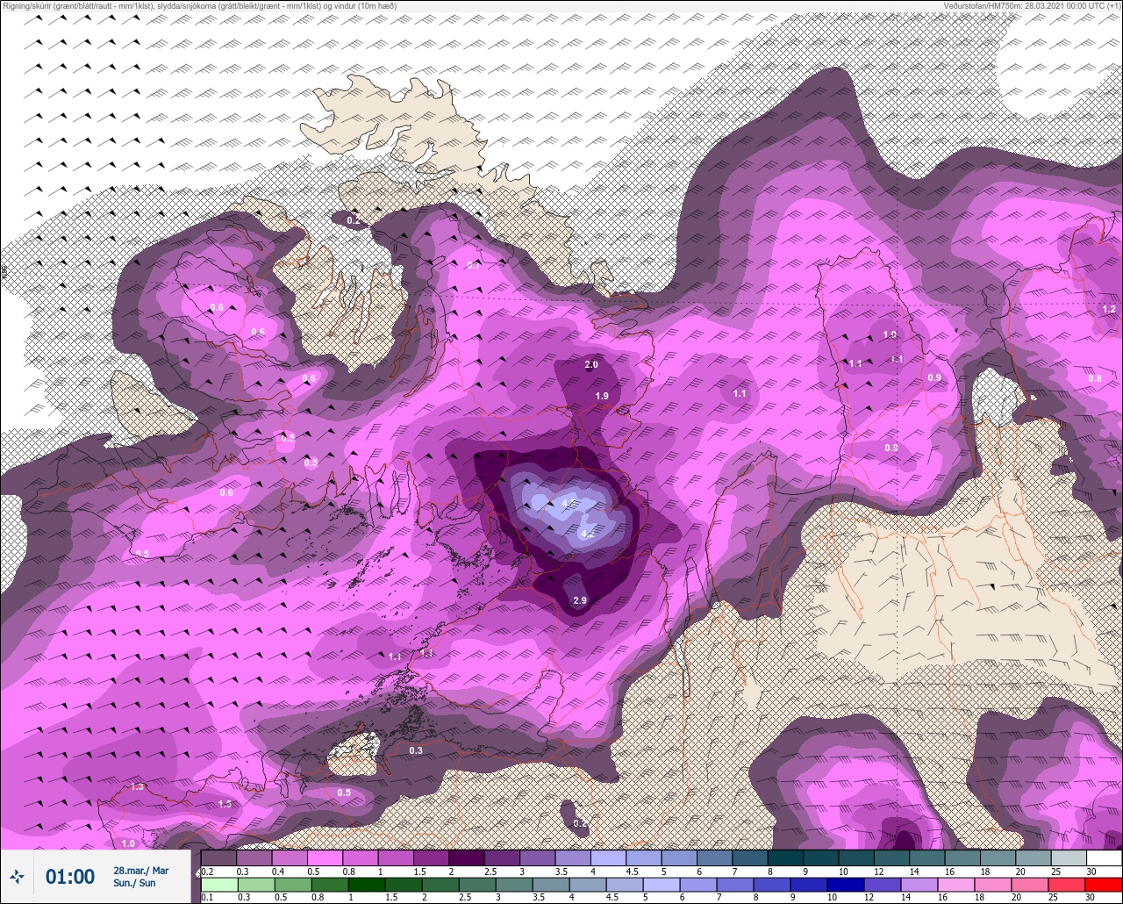This screenshot has height=904, width=1123.
Task: Click the 2.0 precipitation value on map
Action: coord(591,365)
